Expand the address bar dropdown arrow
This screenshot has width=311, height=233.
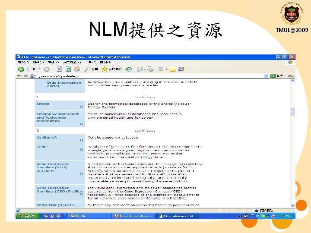[267, 76]
